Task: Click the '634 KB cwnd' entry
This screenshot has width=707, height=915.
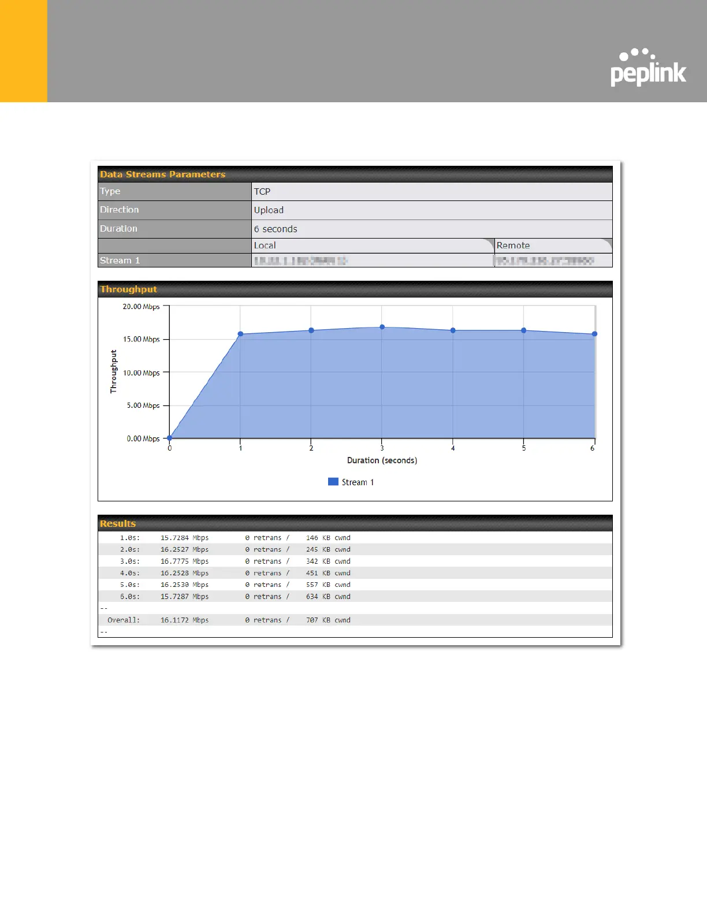Action: pyautogui.click(x=328, y=597)
